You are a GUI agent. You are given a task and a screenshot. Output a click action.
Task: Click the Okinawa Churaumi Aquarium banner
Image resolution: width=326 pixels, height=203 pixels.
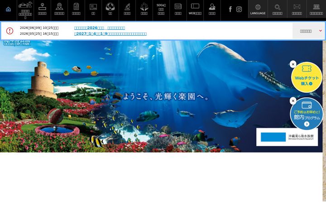[287, 137]
